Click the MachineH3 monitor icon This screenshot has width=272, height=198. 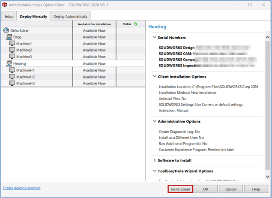tap(12, 83)
